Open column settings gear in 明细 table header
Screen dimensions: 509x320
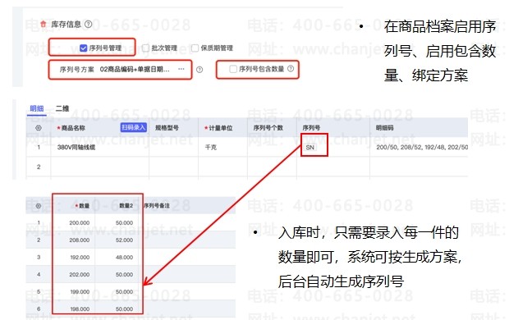(x=39, y=128)
